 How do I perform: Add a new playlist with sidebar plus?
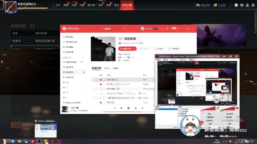click(x=83, y=58)
